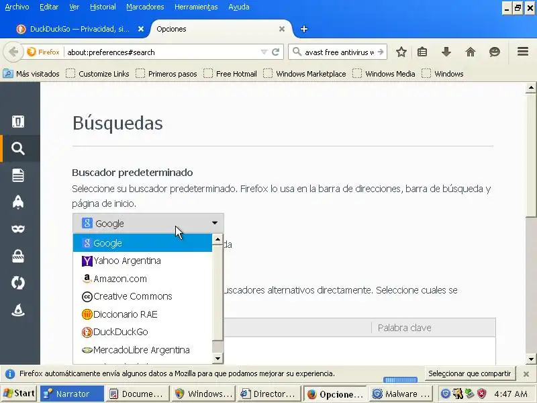Open the Ayuda menu
The image size is (537, 403).
click(x=239, y=7)
